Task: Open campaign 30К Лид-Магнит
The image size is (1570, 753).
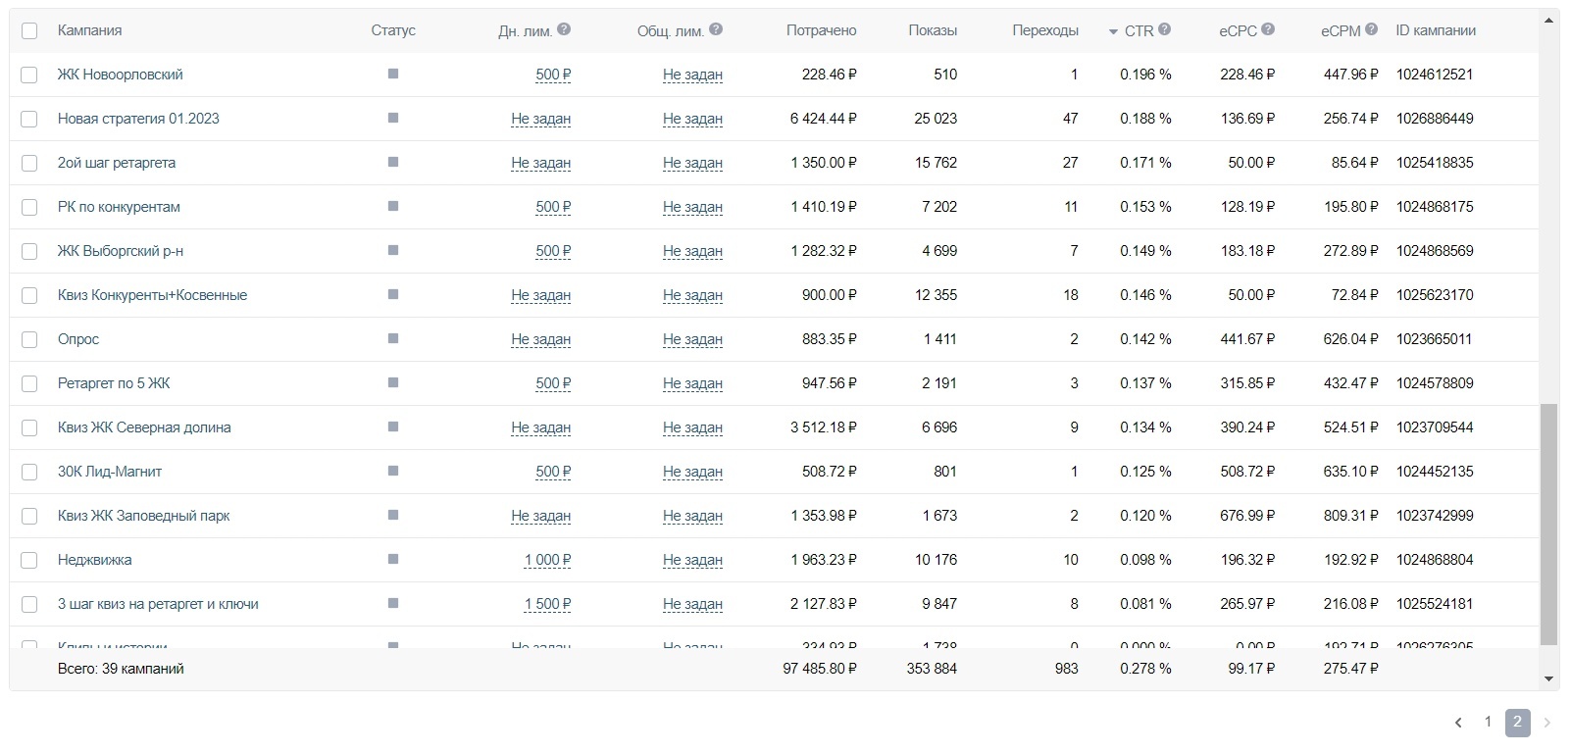Action: [x=110, y=472]
